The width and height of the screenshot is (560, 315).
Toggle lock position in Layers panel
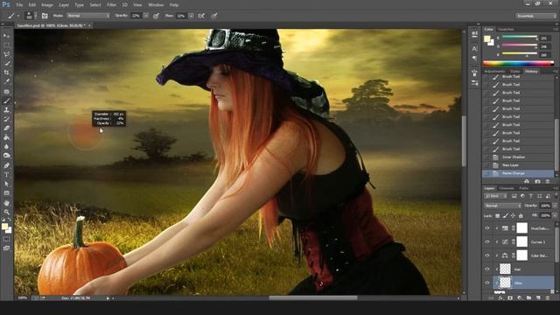coord(514,216)
